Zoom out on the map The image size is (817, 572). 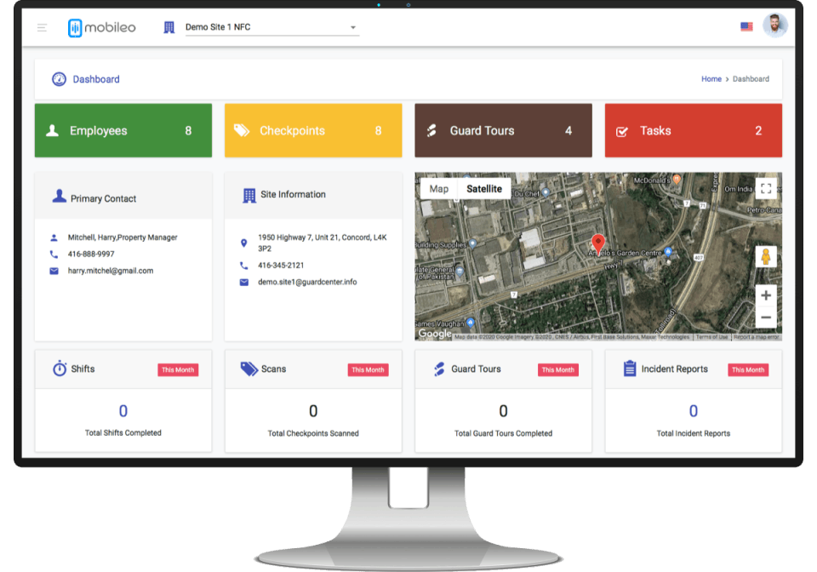pos(765,317)
